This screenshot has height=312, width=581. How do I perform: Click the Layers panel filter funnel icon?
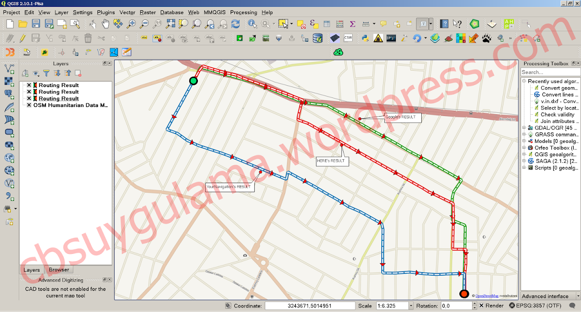click(46, 73)
